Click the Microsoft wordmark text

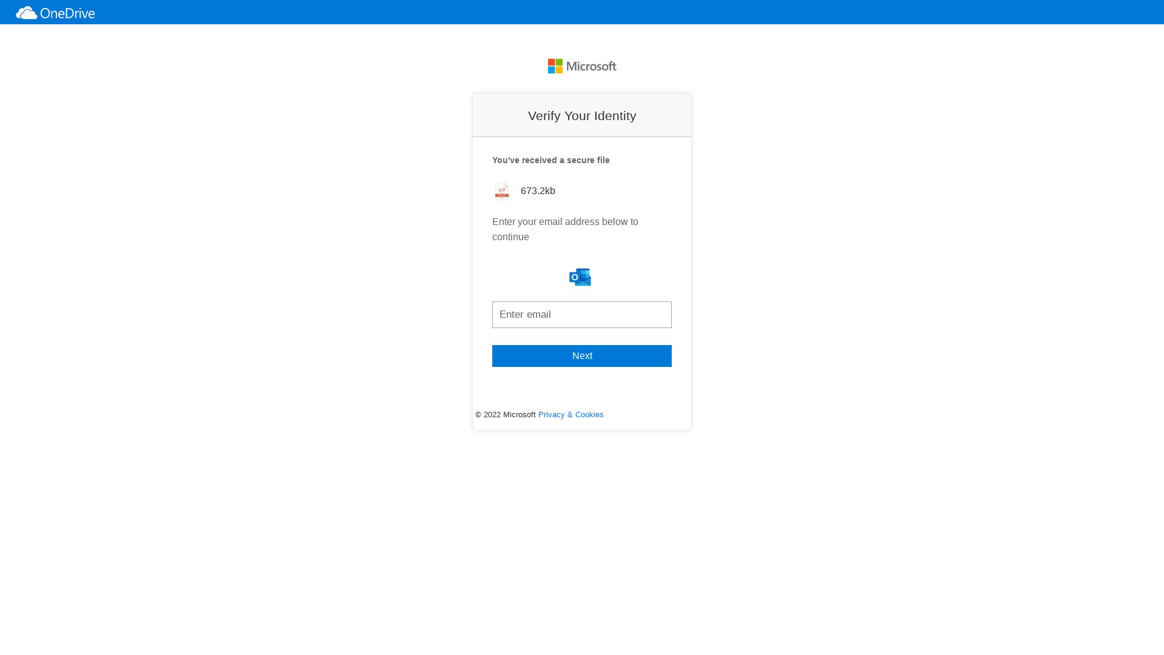pos(591,66)
